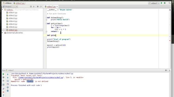Screen dimensions: 174x97
Task: Click the videos breadcrumb in navigation bar
Action: point(7,3)
